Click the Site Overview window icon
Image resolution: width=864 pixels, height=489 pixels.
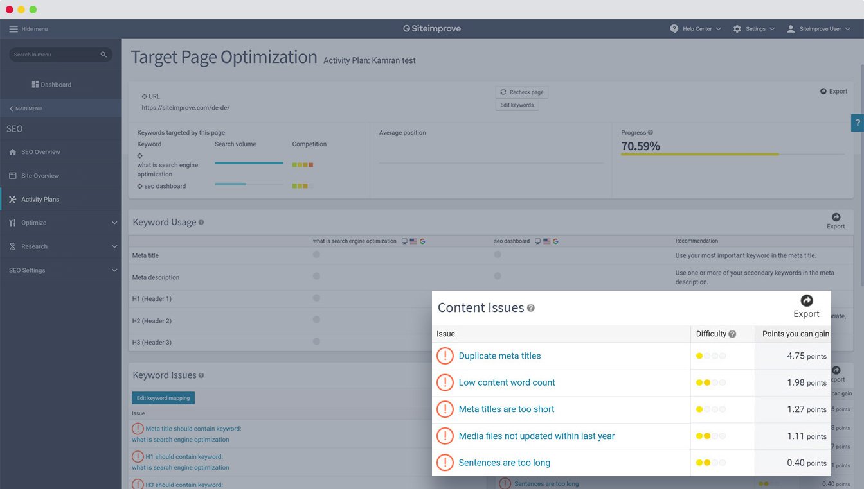(x=13, y=176)
